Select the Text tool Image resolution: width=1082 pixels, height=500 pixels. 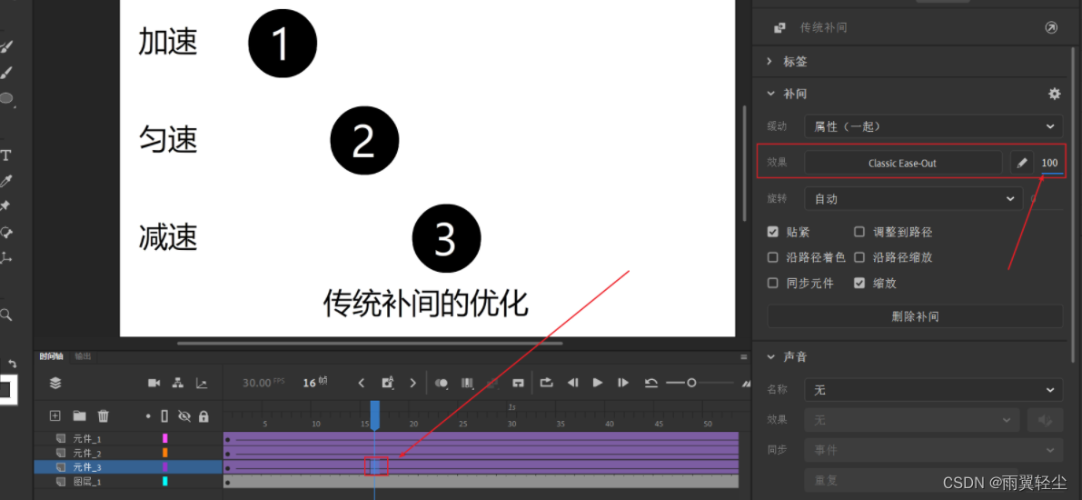click(5, 155)
